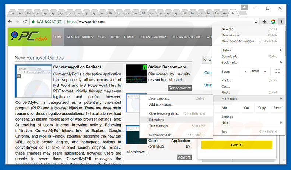
Task: Open the Chrome user profile icon
Action: coord(244,7)
